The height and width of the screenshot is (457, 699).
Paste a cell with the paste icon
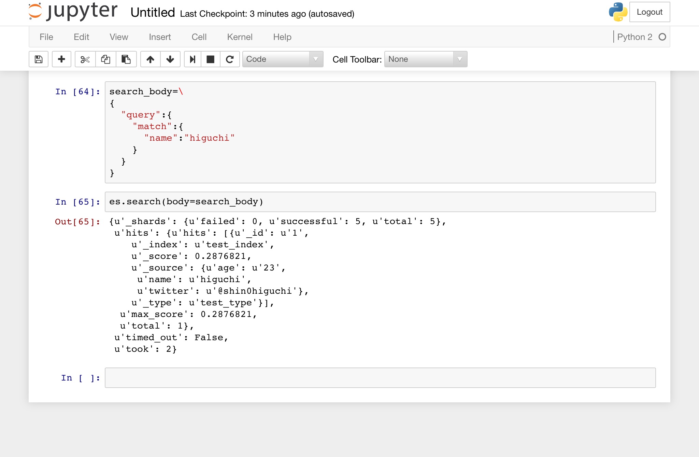[x=126, y=59]
